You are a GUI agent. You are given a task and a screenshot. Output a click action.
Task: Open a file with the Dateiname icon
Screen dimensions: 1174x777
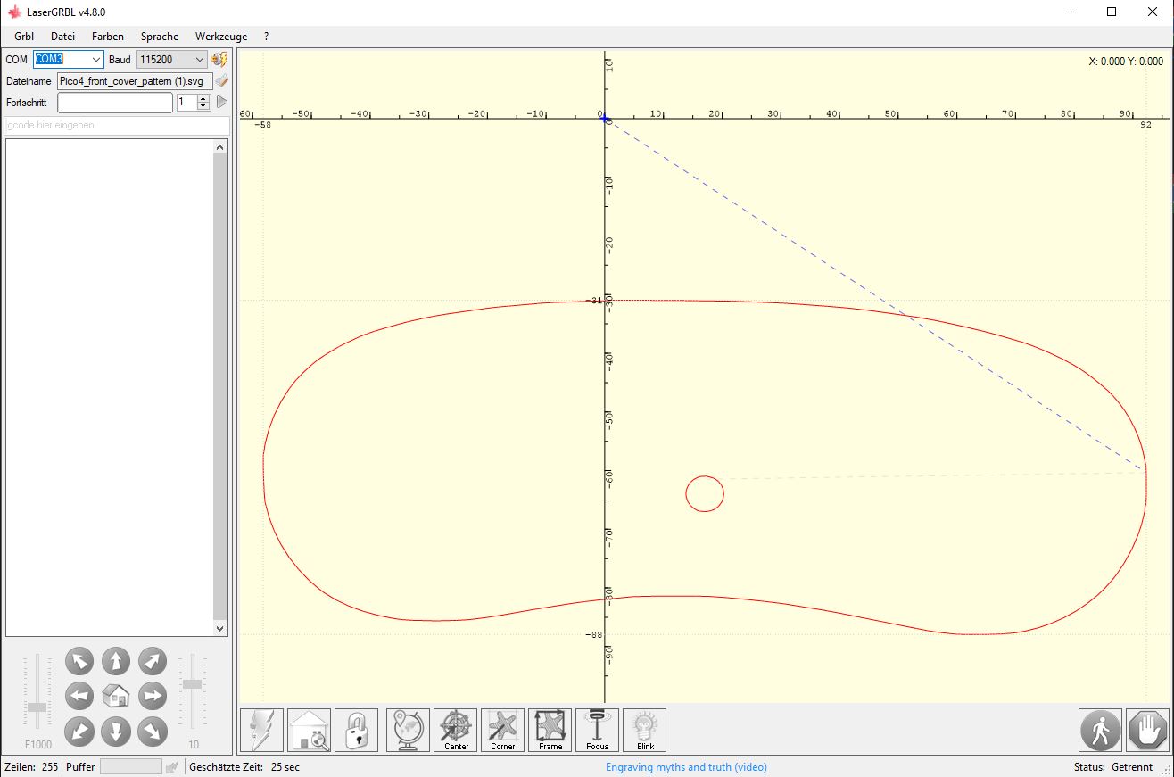(222, 81)
